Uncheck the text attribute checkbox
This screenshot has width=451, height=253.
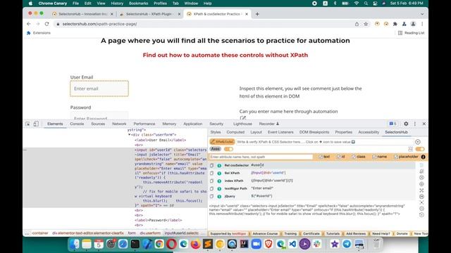[321, 157]
